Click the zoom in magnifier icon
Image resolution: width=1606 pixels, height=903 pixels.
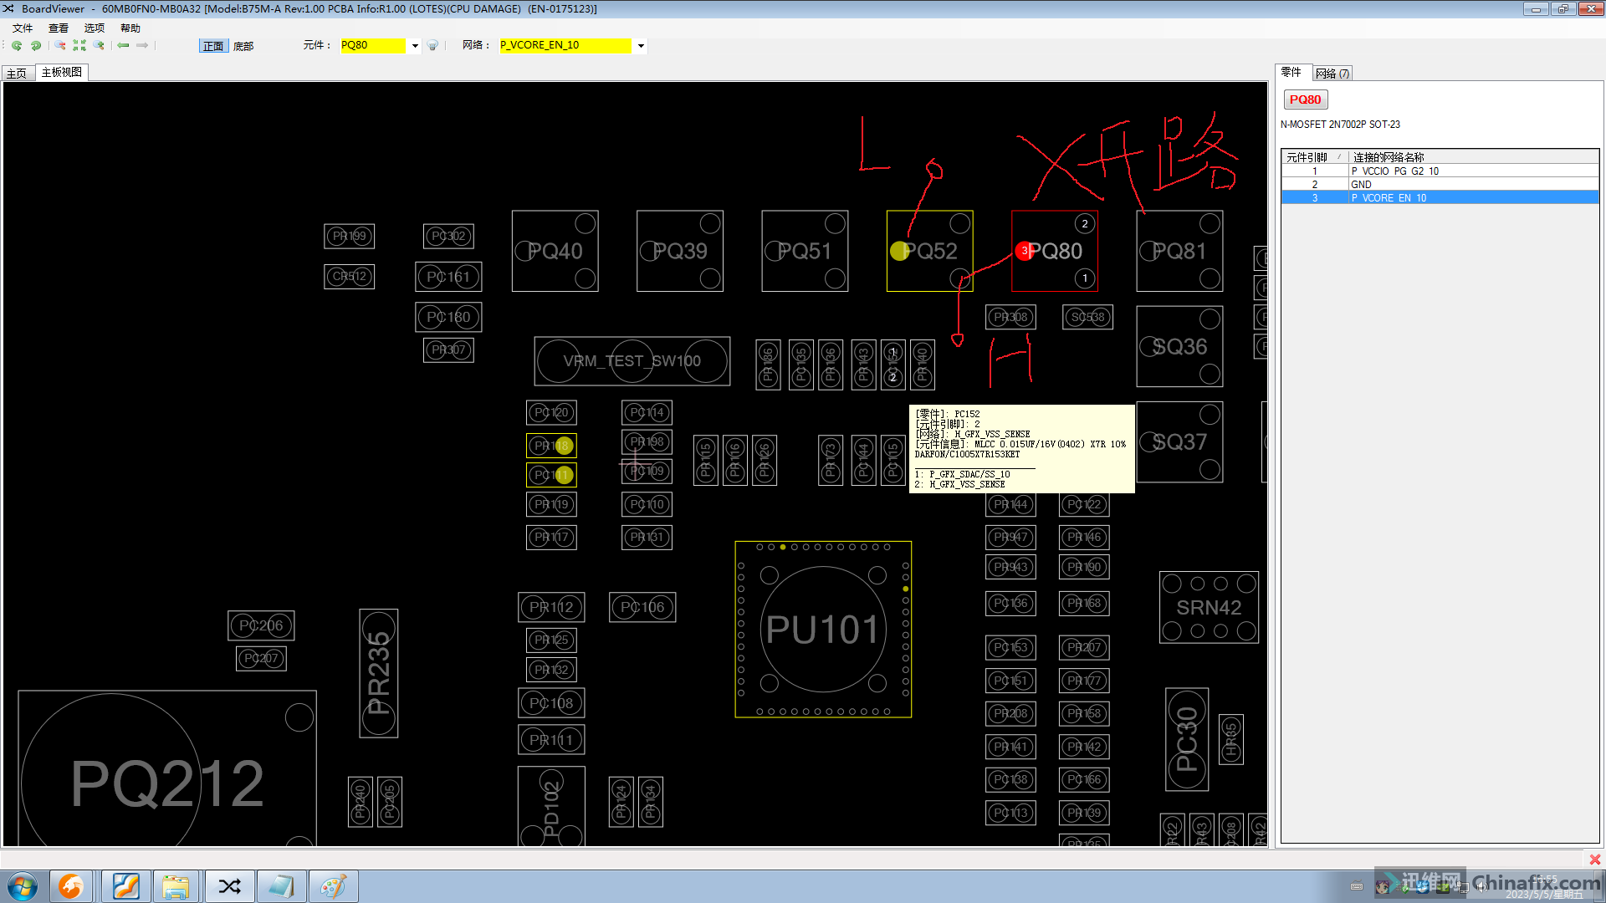99,45
